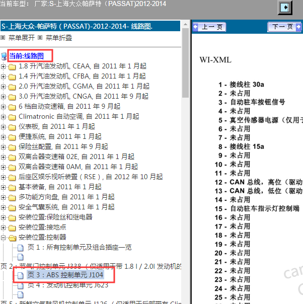This screenshot has height=304, width=303.
Task: Click page icon of 页 4 发动机控制单元 J623
Action: tap(20, 285)
